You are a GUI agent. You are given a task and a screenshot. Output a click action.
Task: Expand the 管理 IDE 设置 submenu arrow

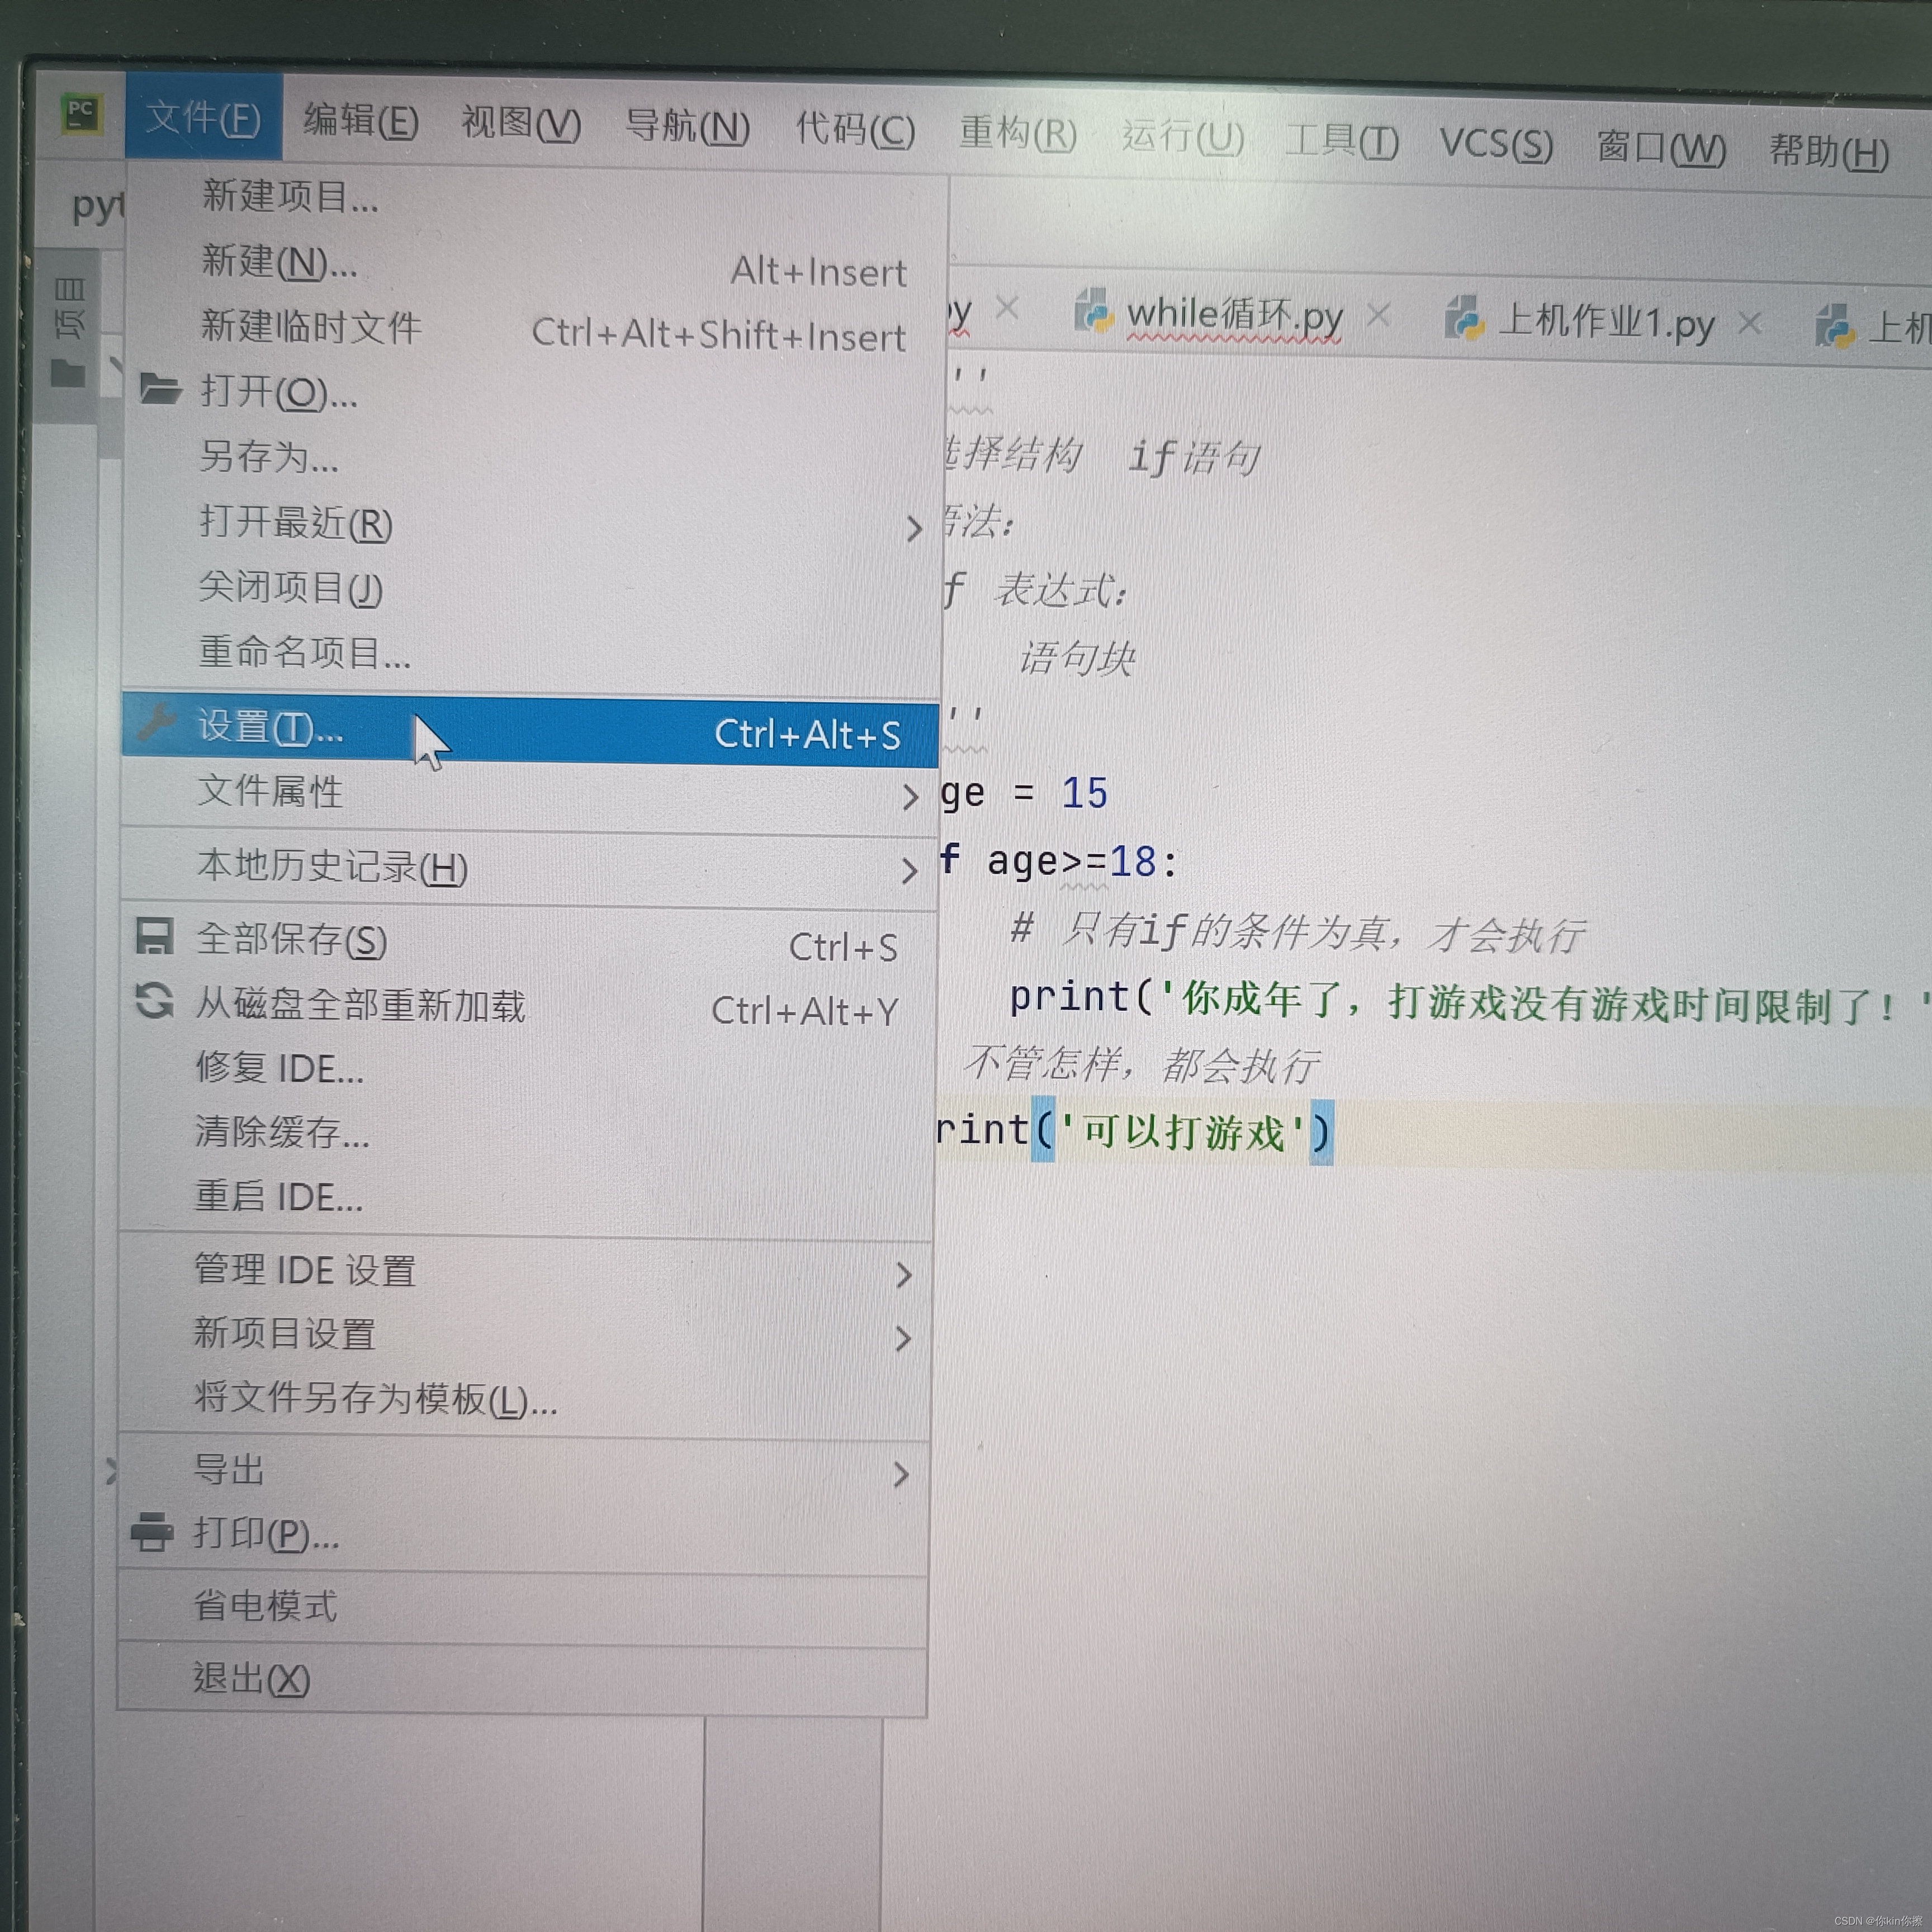[904, 1274]
